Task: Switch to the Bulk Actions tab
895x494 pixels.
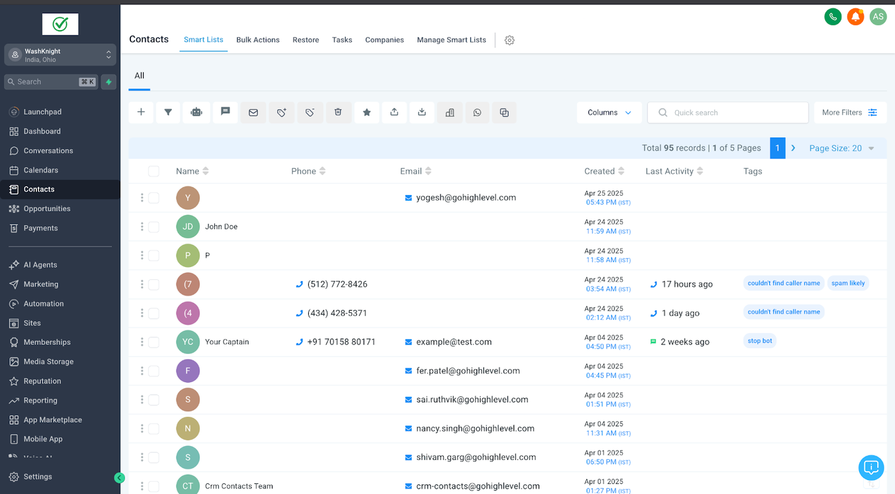Action: 258,40
